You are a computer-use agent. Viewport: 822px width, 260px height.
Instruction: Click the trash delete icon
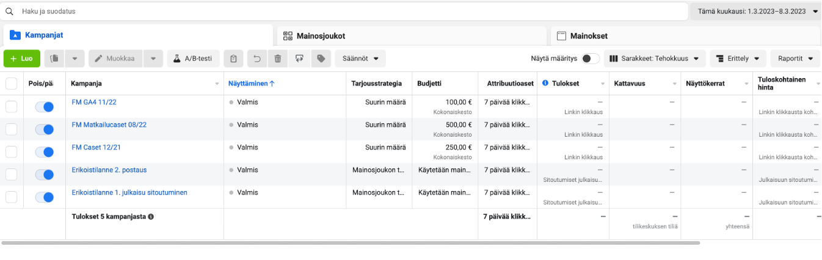pos(278,59)
